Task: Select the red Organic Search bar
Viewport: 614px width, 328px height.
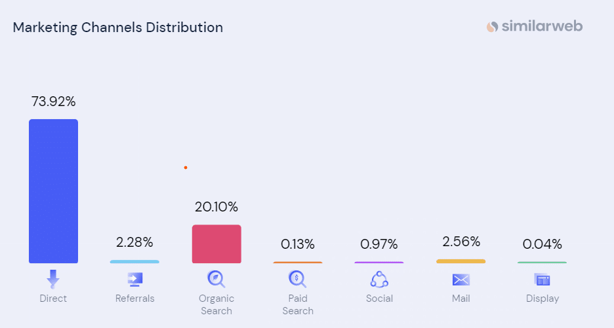Action: tap(216, 244)
